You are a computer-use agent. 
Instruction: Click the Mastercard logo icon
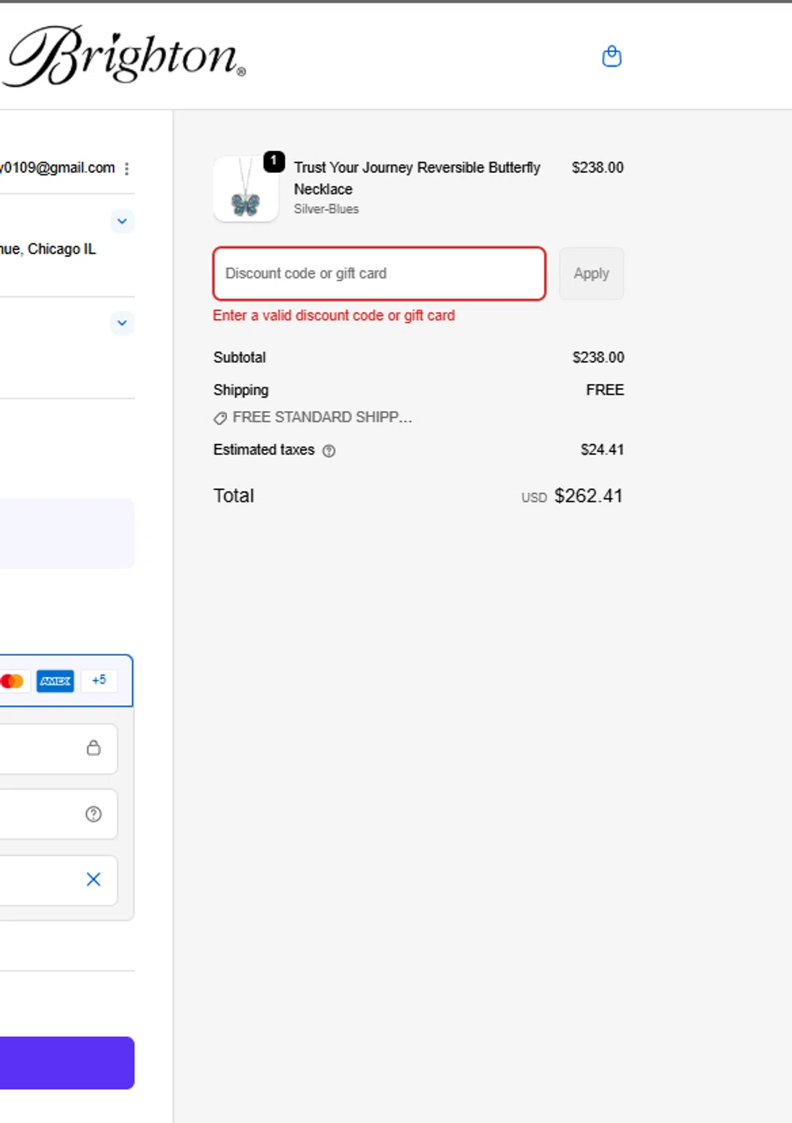tap(12, 681)
